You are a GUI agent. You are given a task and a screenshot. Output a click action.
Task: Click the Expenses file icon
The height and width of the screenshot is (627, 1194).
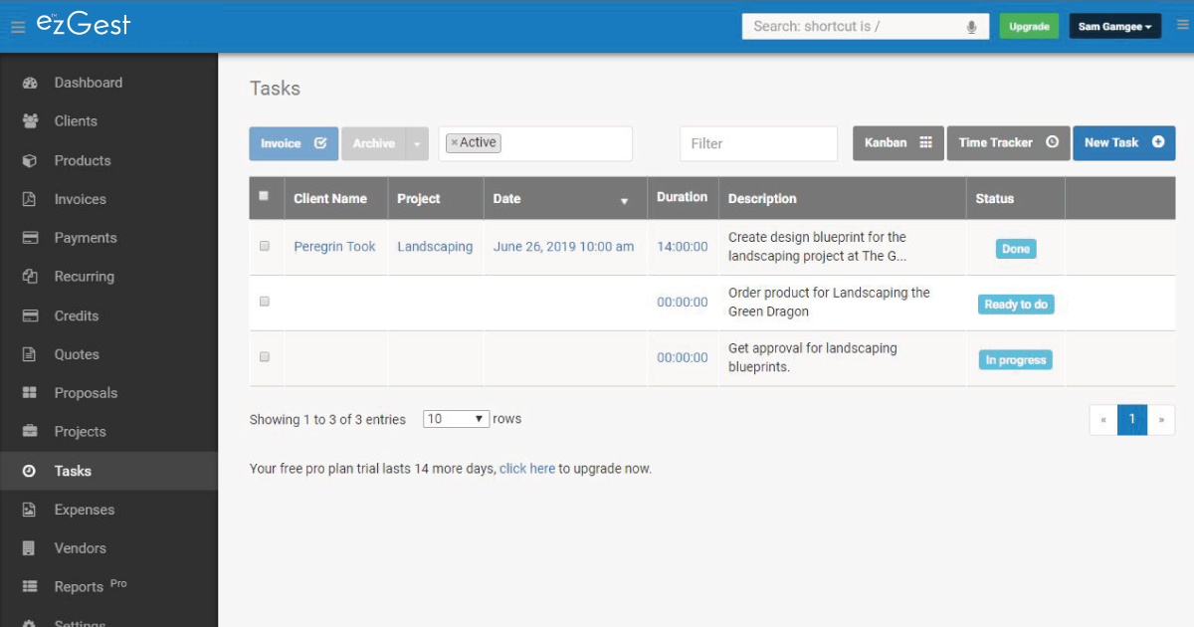pos(30,510)
